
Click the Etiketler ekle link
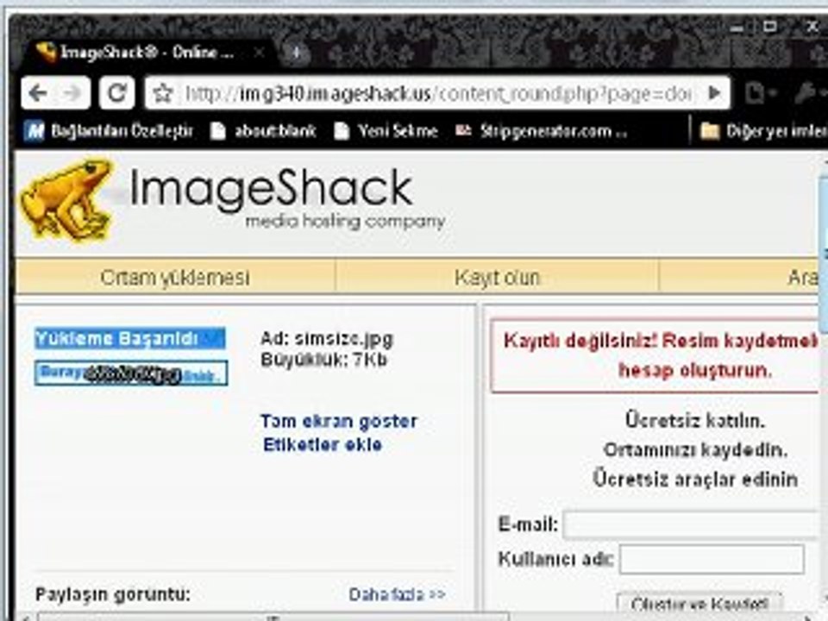click(x=322, y=445)
